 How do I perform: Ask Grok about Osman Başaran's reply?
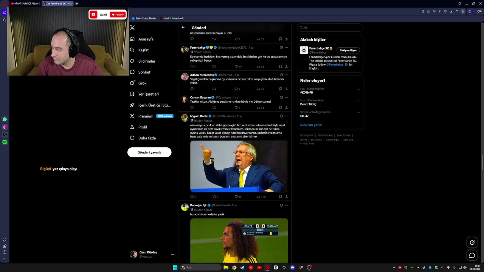pos(281,97)
